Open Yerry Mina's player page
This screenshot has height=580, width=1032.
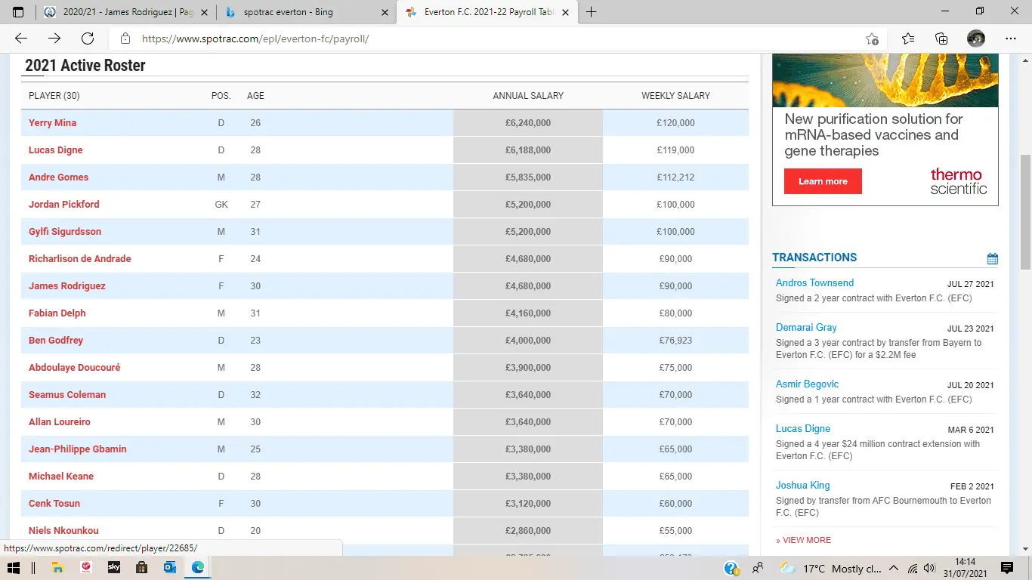[52, 123]
